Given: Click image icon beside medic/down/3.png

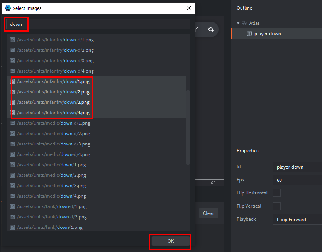Looking at the screenshot, I should (x=12, y=186).
